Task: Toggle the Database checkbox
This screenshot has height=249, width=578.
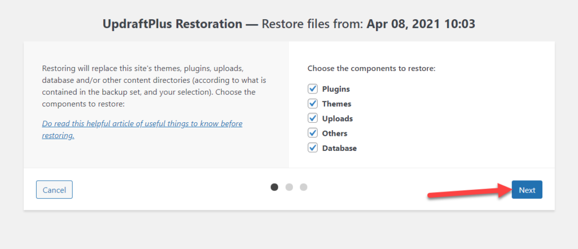Action: [x=313, y=148]
